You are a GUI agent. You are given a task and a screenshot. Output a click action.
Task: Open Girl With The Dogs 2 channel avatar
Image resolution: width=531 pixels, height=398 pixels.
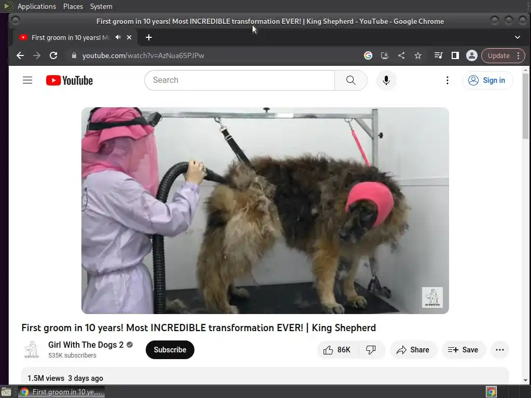(32, 350)
